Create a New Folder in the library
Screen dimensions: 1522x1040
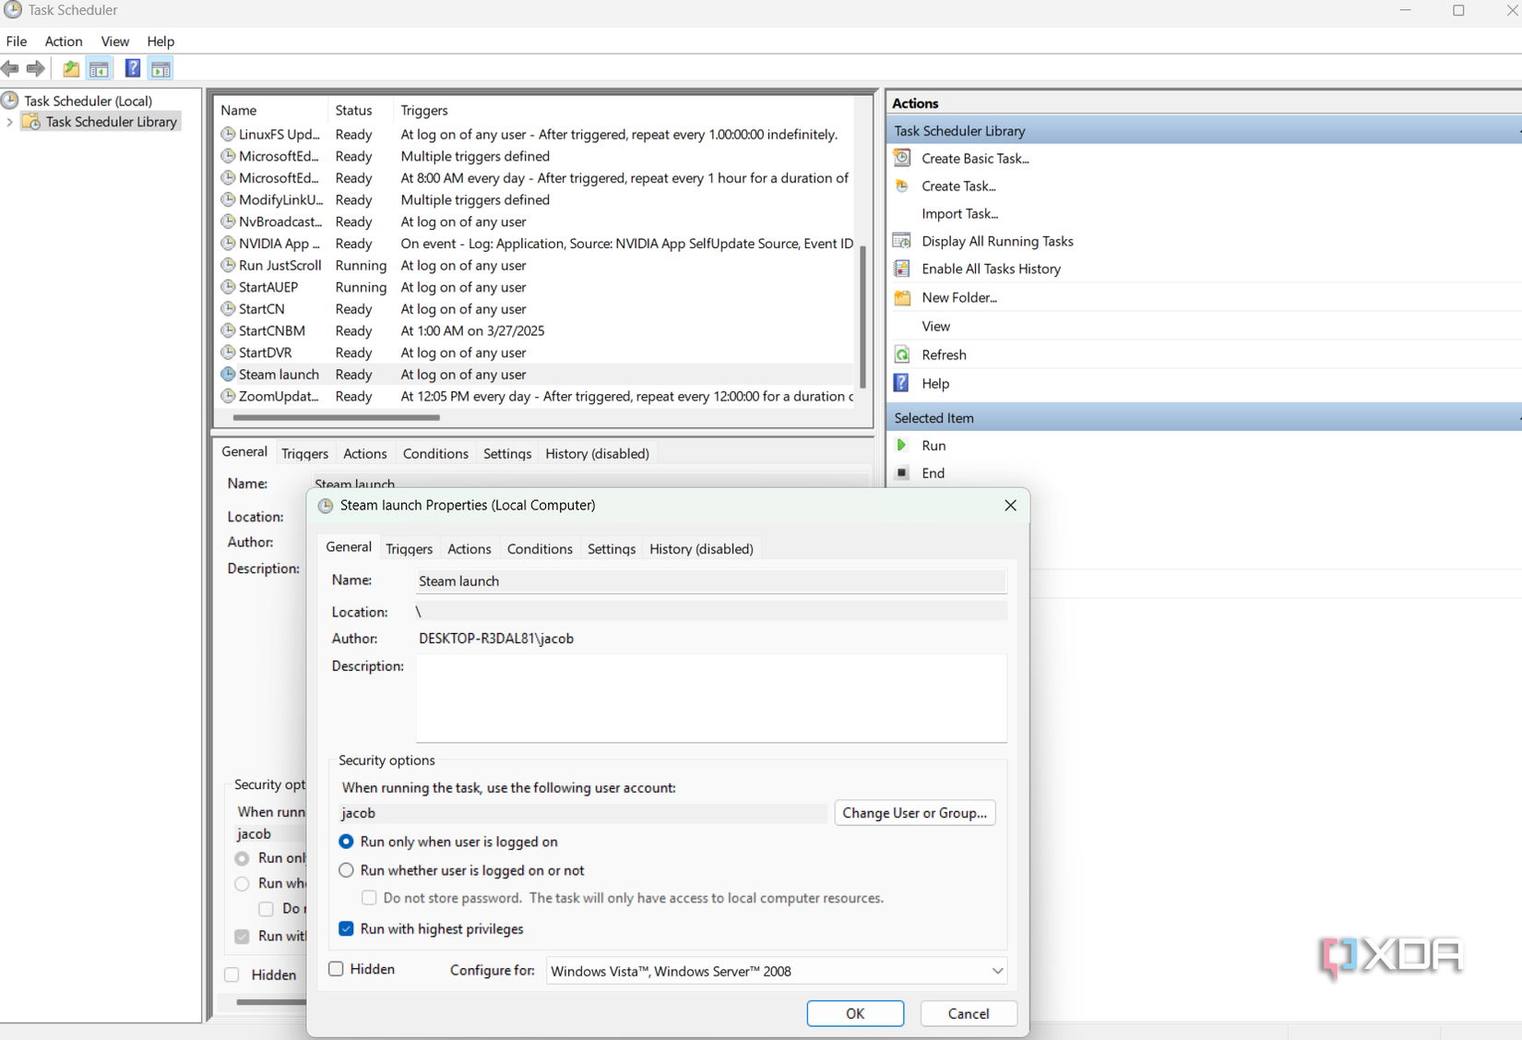(x=957, y=297)
